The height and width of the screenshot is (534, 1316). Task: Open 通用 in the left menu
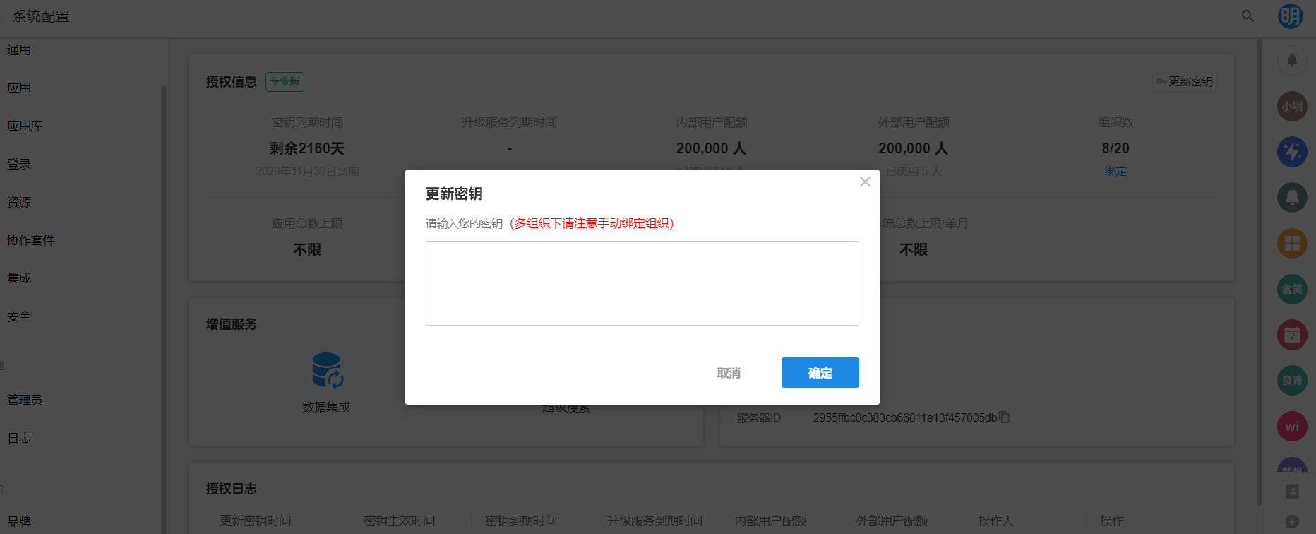click(19, 50)
